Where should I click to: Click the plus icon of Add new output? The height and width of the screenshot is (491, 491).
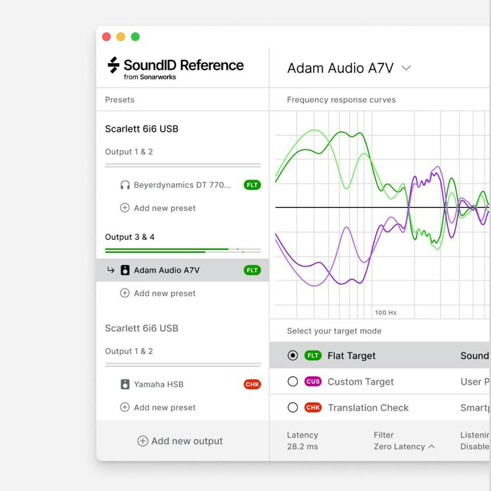coord(143,441)
